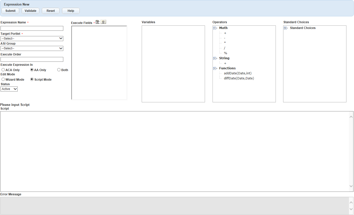
Task: Click the Expression Name input field
Action: (32, 28)
